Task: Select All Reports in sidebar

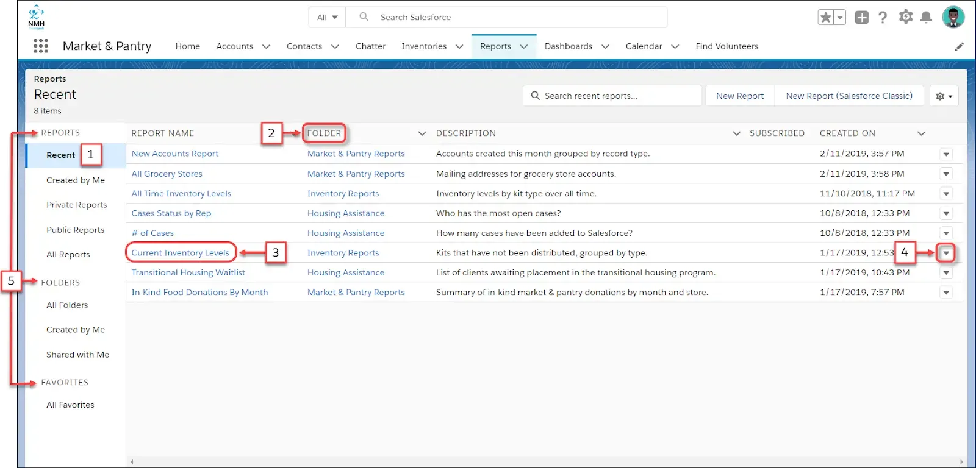Action: tap(68, 255)
